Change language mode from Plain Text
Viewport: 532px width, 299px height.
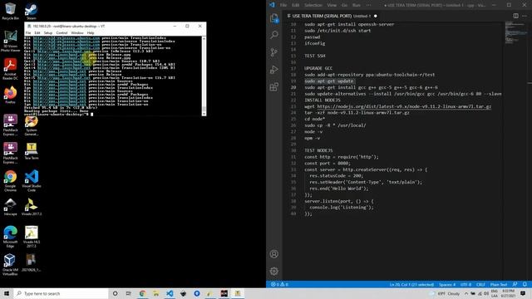coord(499,284)
